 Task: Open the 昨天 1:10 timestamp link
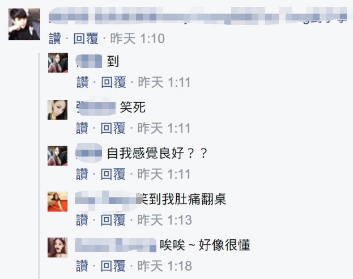pyautogui.click(x=137, y=39)
